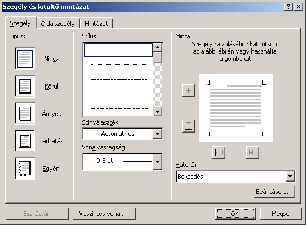Click the Egyéni type label
This screenshot has height=225, width=306.
[51, 169]
